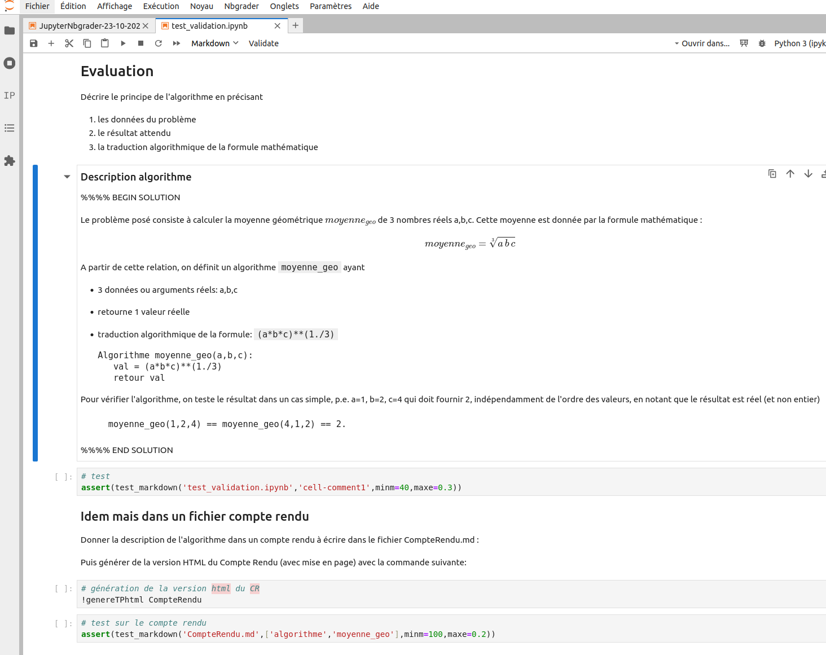The height and width of the screenshot is (655, 826).
Task: Restart kernel and run all cells
Action: [x=177, y=43]
